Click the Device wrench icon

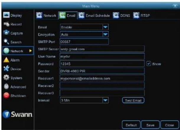point(6,69)
